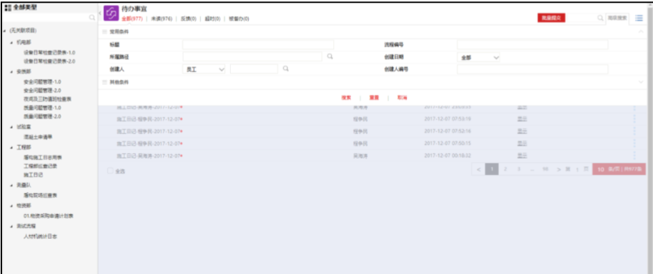This screenshot has height=274, width=653.
Task: Click 显示 link in 07:53:19 row
Action: [x=523, y=119]
